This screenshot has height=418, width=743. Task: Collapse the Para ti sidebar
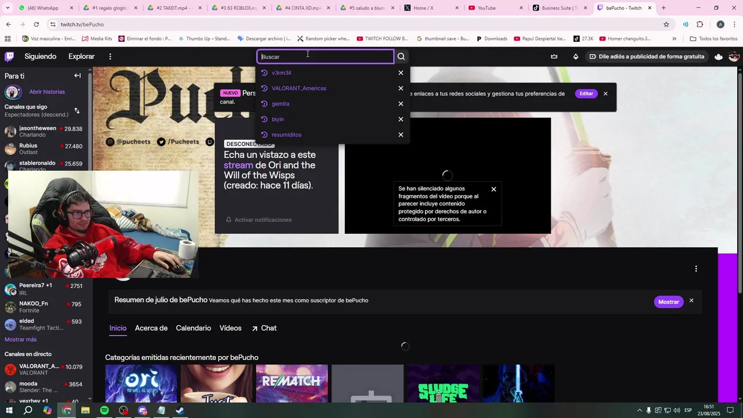(77, 75)
